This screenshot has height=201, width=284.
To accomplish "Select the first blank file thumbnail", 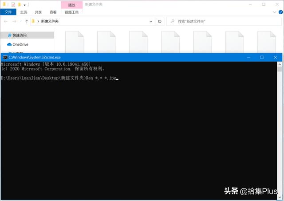I will pos(74,41).
